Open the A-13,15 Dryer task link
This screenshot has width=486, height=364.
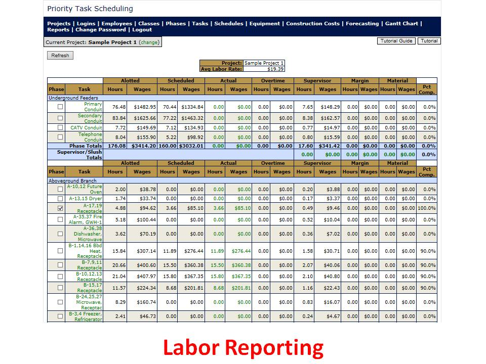[x=85, y=199]
